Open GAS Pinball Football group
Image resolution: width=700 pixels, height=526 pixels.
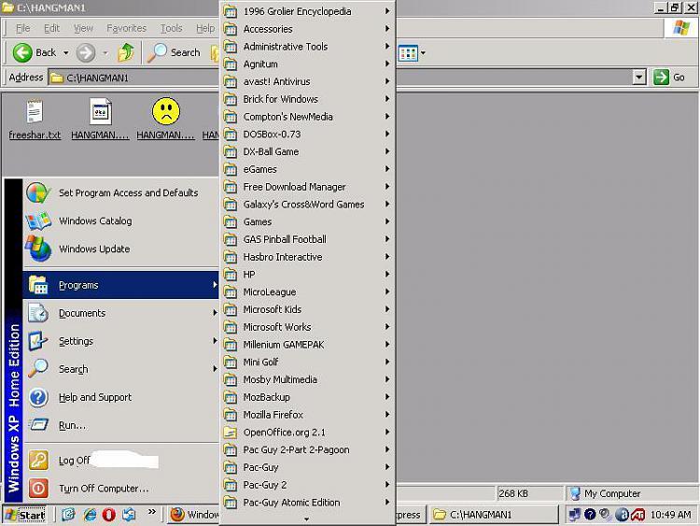(x=308, y=239)
